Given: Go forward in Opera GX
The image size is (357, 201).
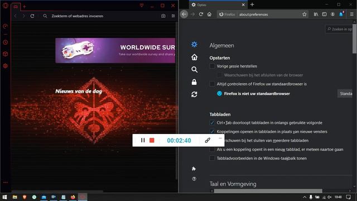Looking at the screenshot, I should pyautogui.click(x=23, y=16).
